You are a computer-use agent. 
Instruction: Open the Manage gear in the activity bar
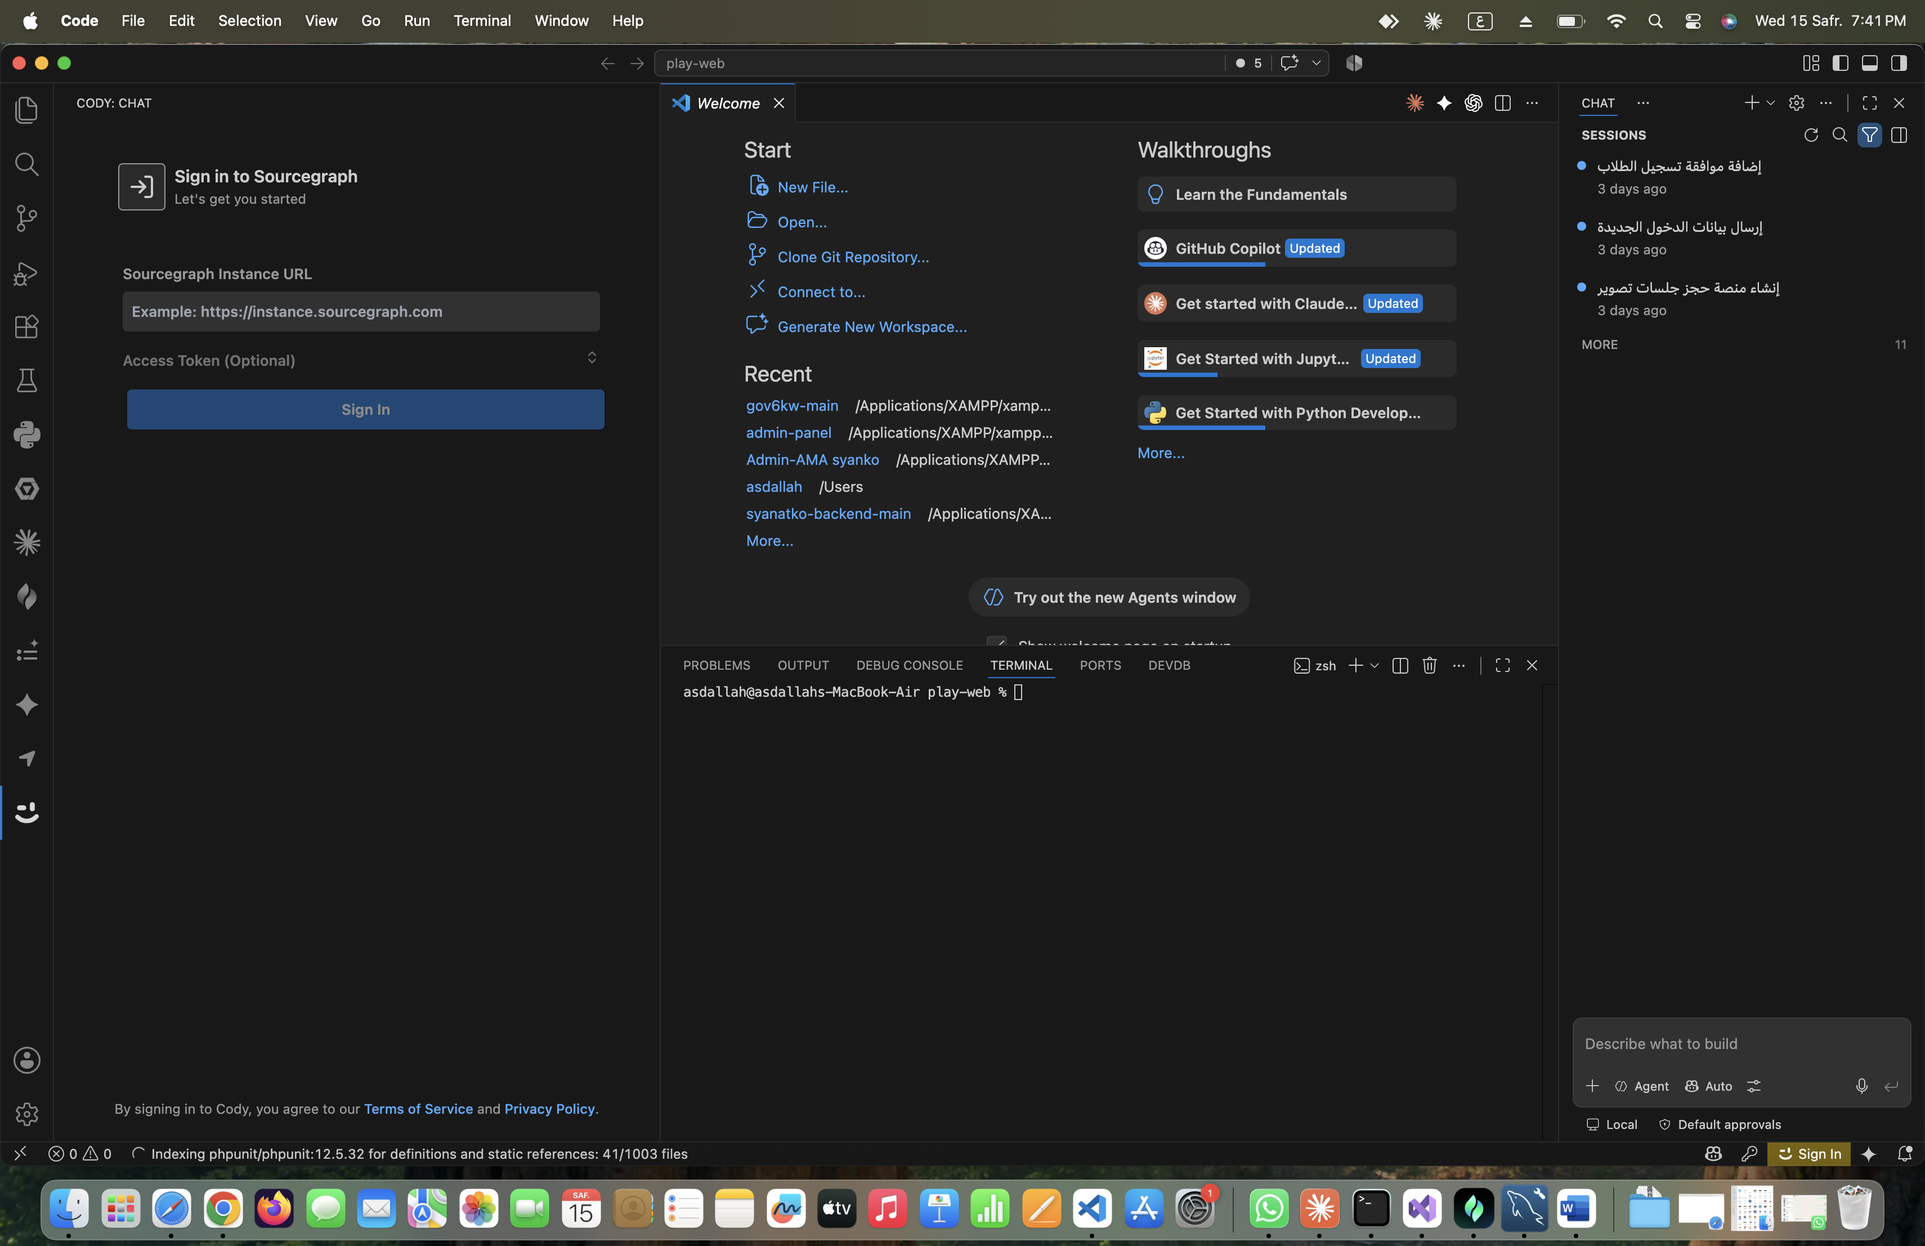click(x=26, y=1114)
